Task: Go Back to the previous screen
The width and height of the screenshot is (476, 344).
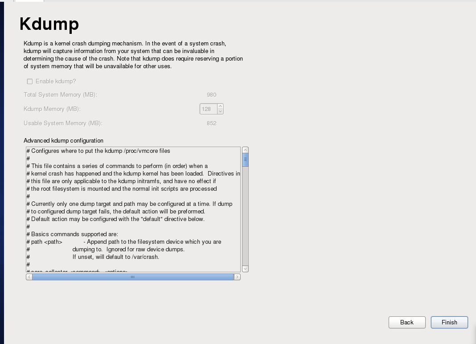Action: (407, 322)
